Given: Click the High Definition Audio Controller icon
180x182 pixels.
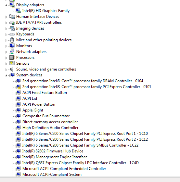Looking at the screenshot, I should (18, 128).
